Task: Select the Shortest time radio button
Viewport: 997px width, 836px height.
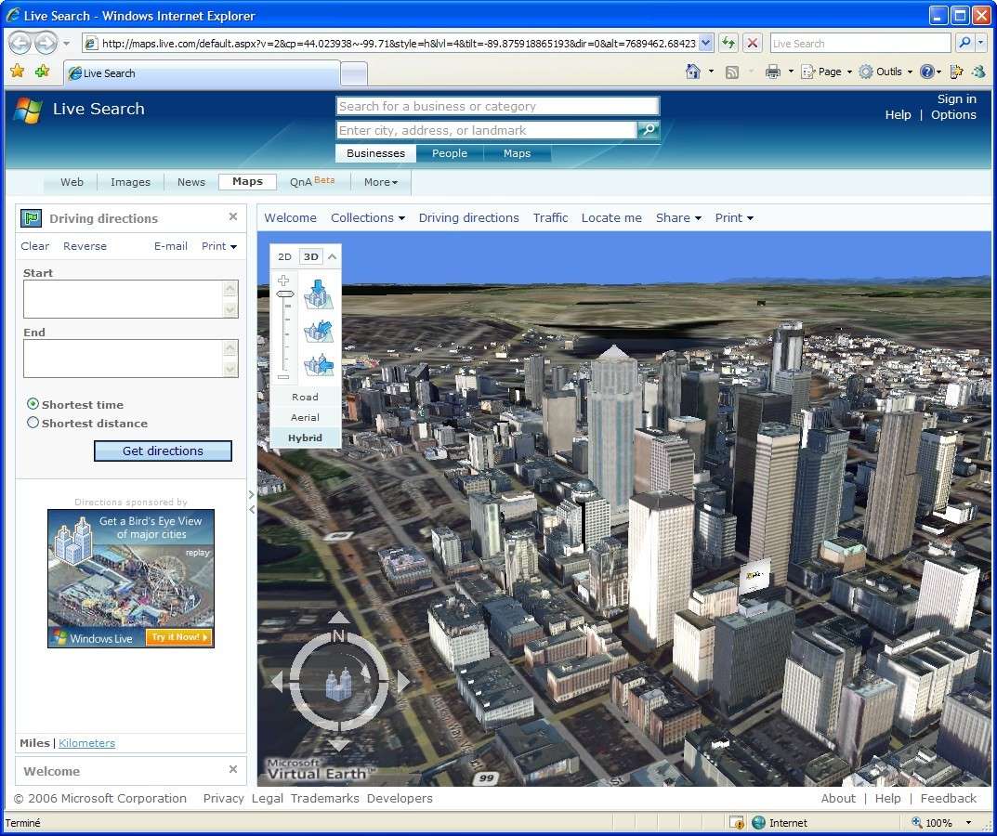Action: click(x=33, y=404)
